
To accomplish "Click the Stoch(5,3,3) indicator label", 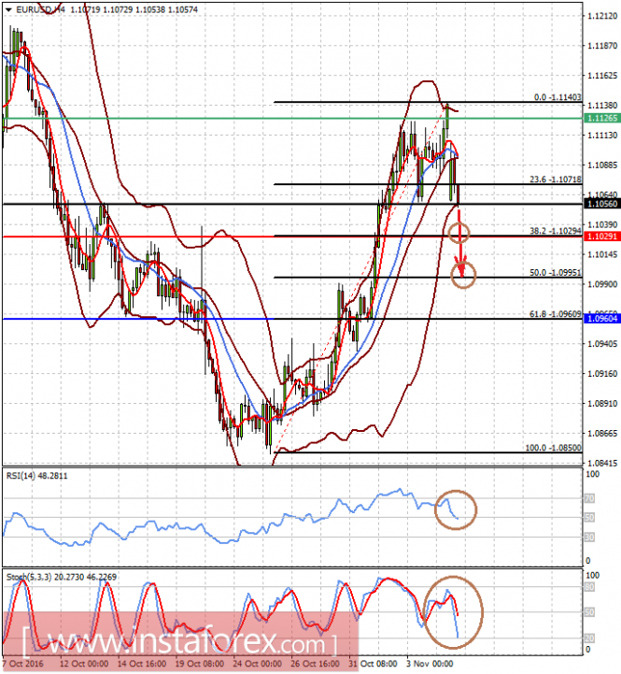I will tap(61, 577).
